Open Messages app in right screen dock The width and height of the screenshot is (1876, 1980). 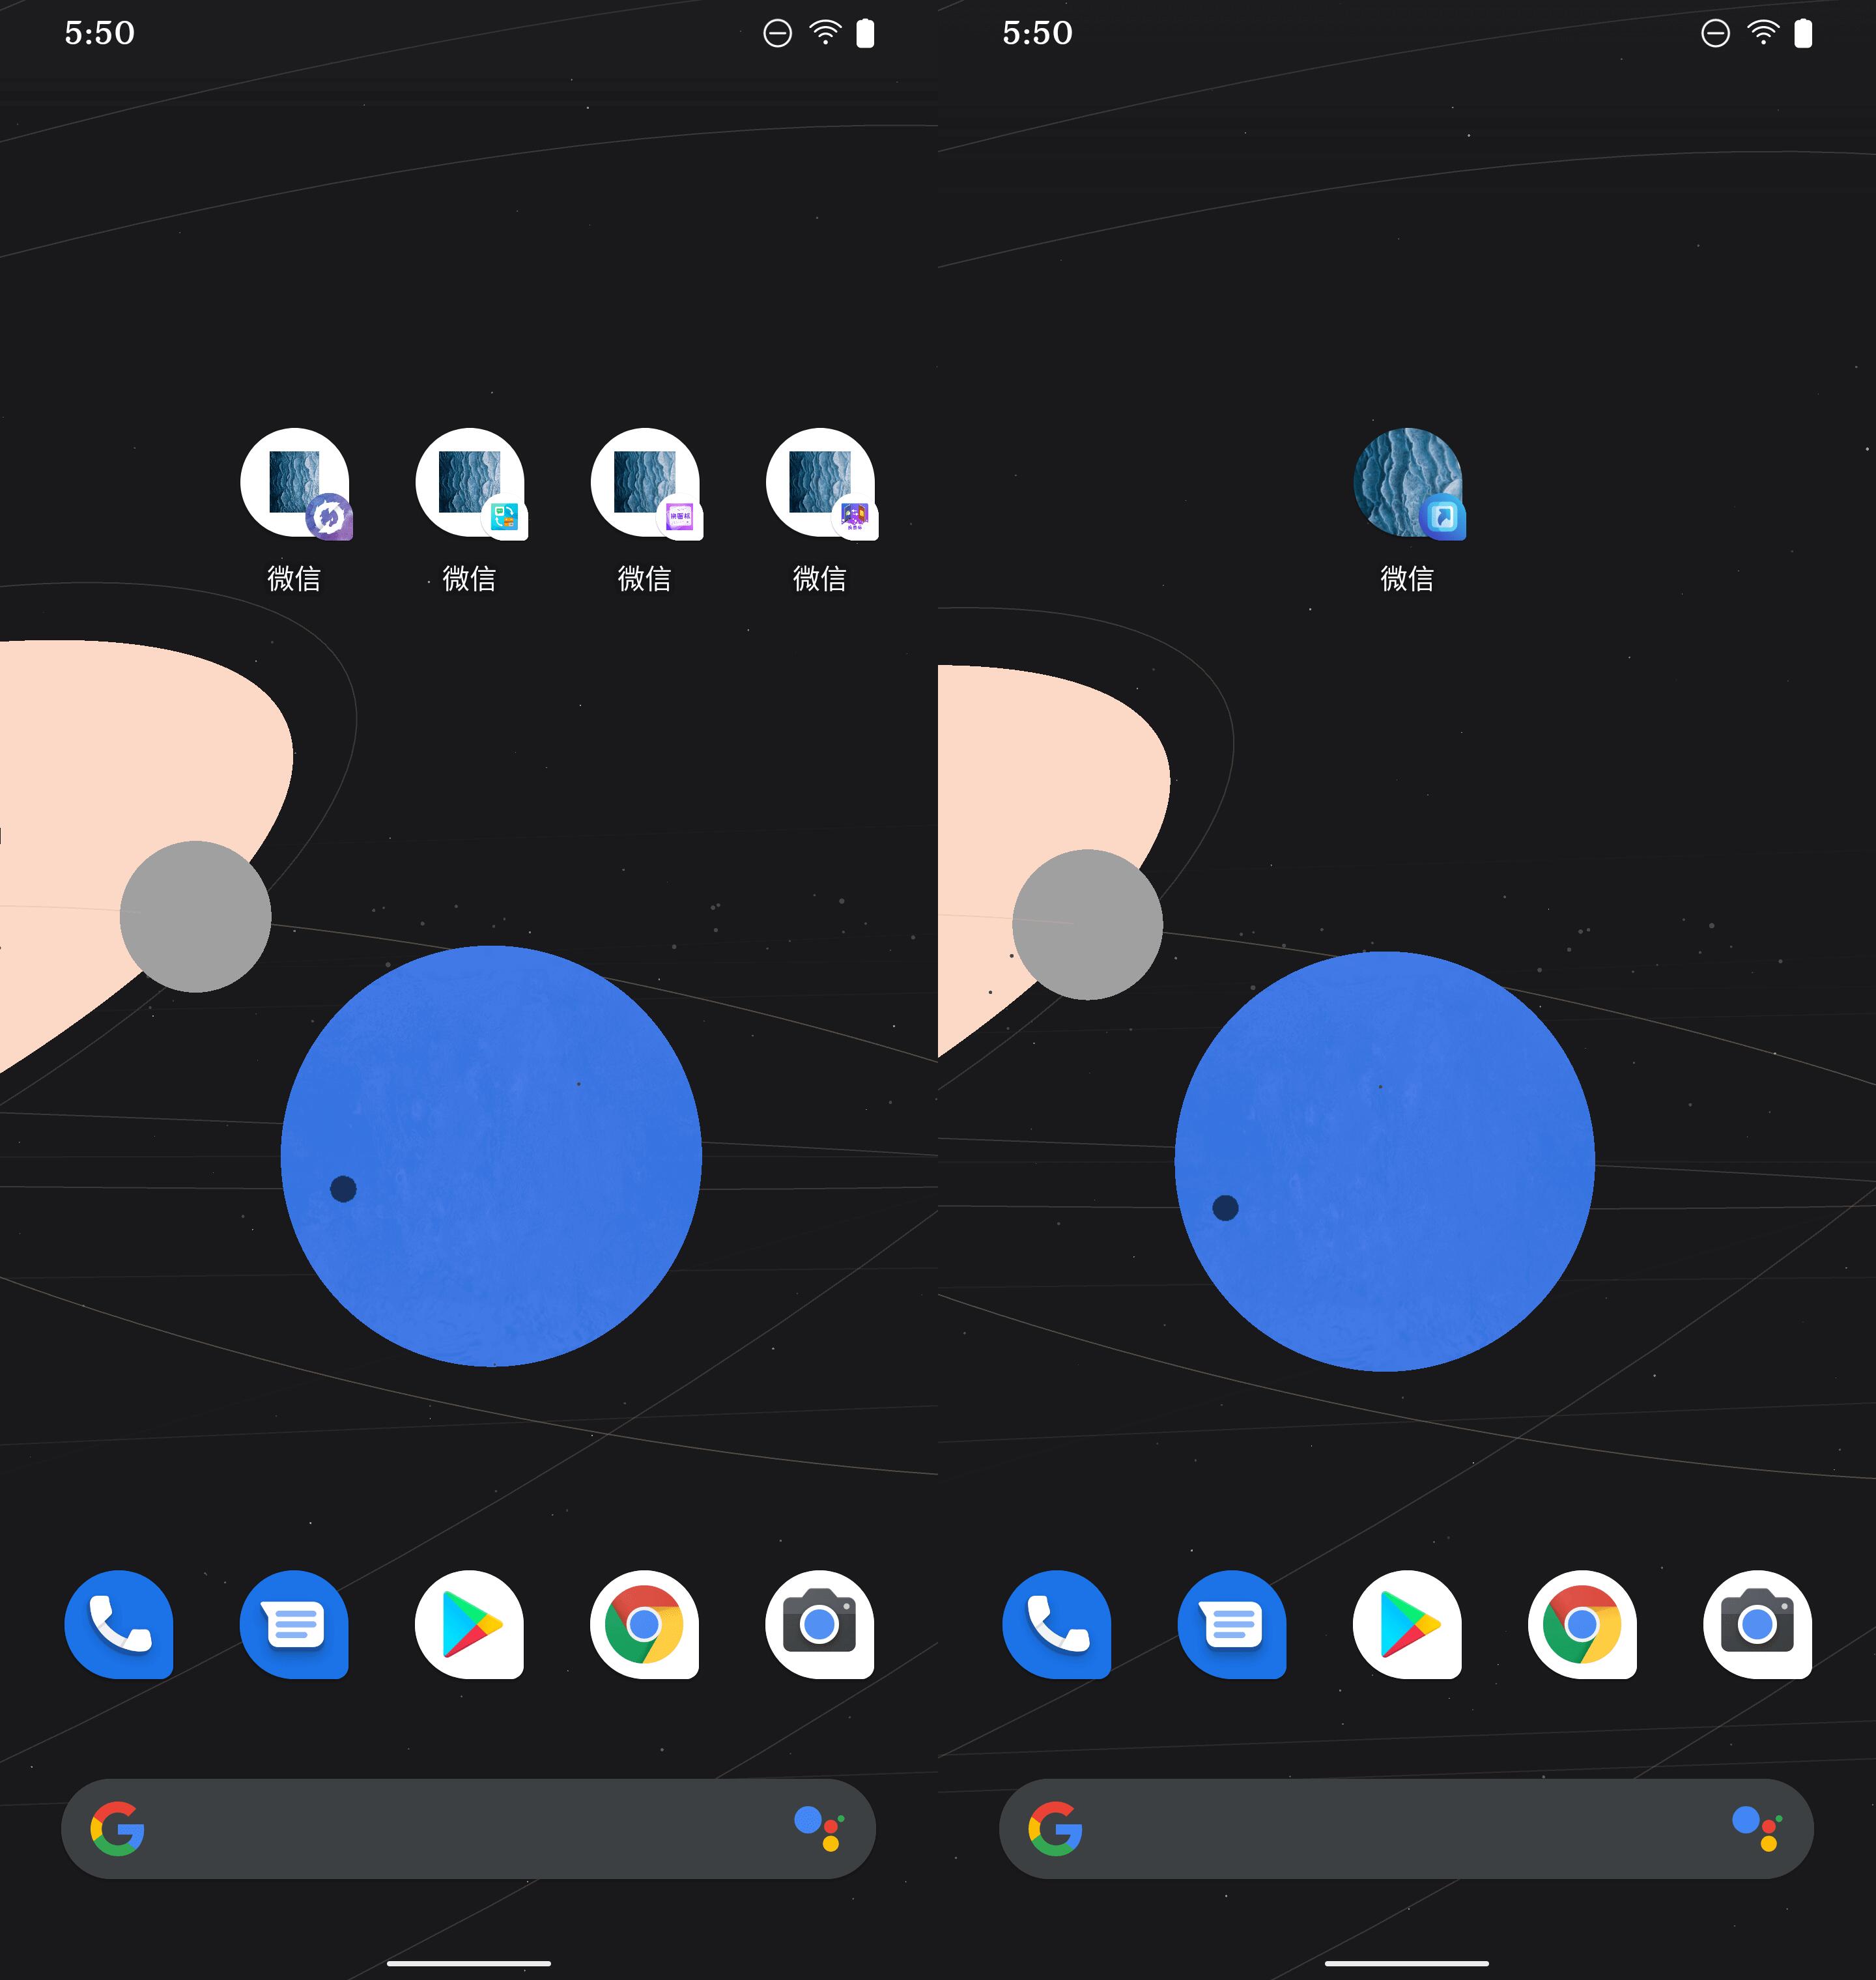click(1232, 1624)
